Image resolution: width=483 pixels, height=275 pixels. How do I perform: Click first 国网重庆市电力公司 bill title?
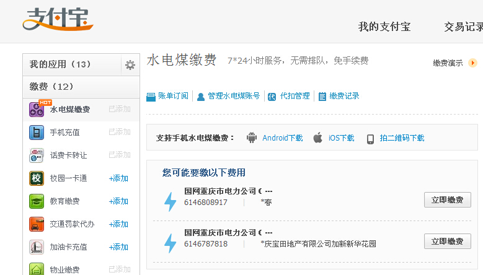coord(228,191)
